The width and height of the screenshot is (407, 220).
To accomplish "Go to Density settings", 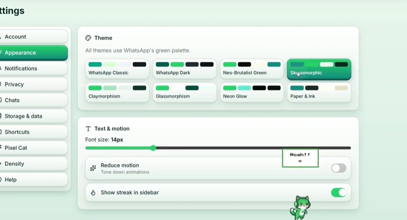I will pyautogui.click(x=33, y=163).
